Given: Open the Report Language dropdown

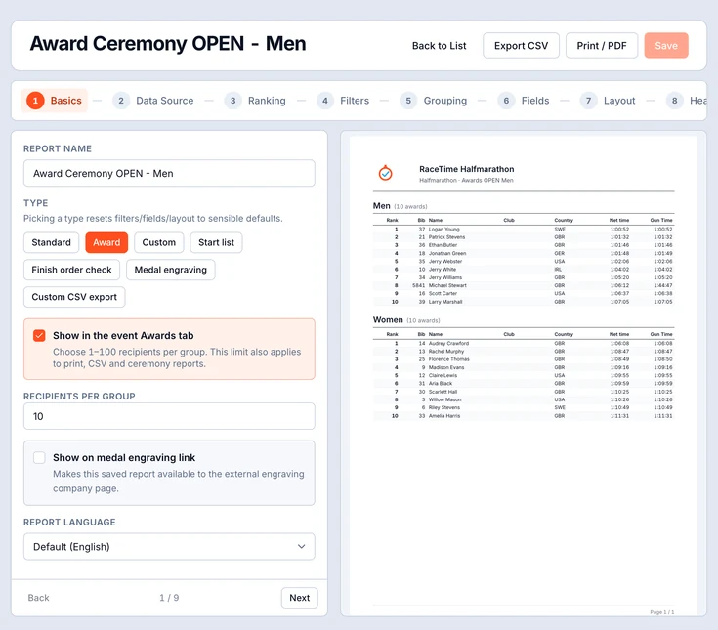Looking at the screenshot, I should click(x=169, y=546).
